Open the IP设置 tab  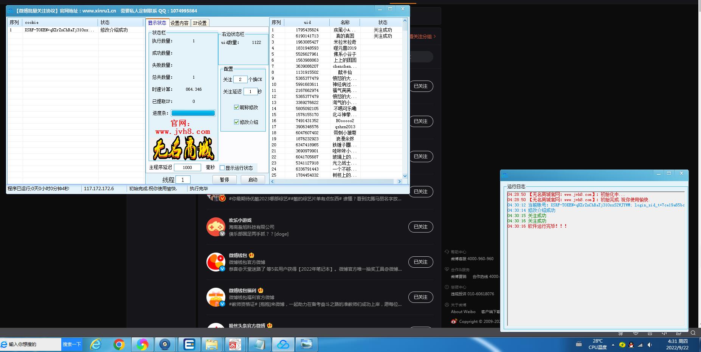coord(200,23)
